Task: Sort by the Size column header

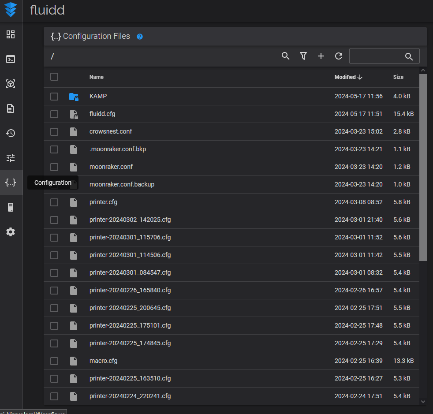Action: [x=398, y=77]
